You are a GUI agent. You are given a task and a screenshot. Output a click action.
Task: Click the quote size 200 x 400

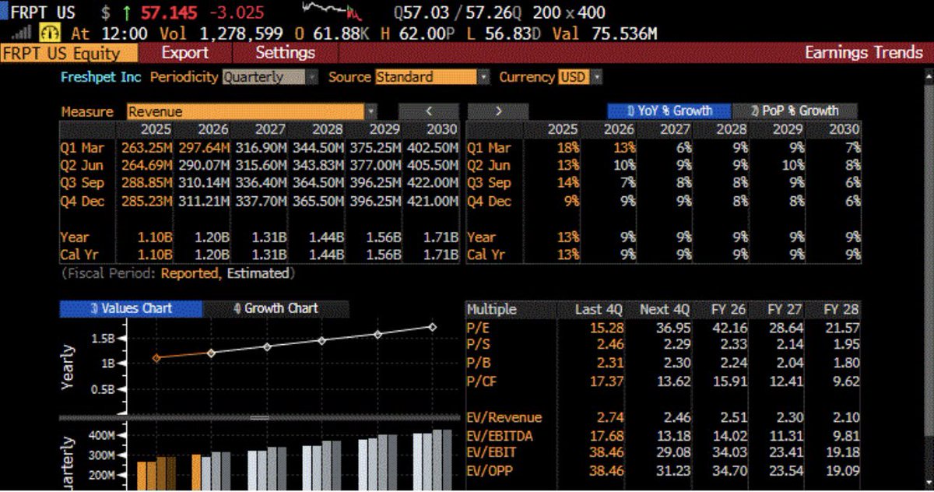[568, 12]
